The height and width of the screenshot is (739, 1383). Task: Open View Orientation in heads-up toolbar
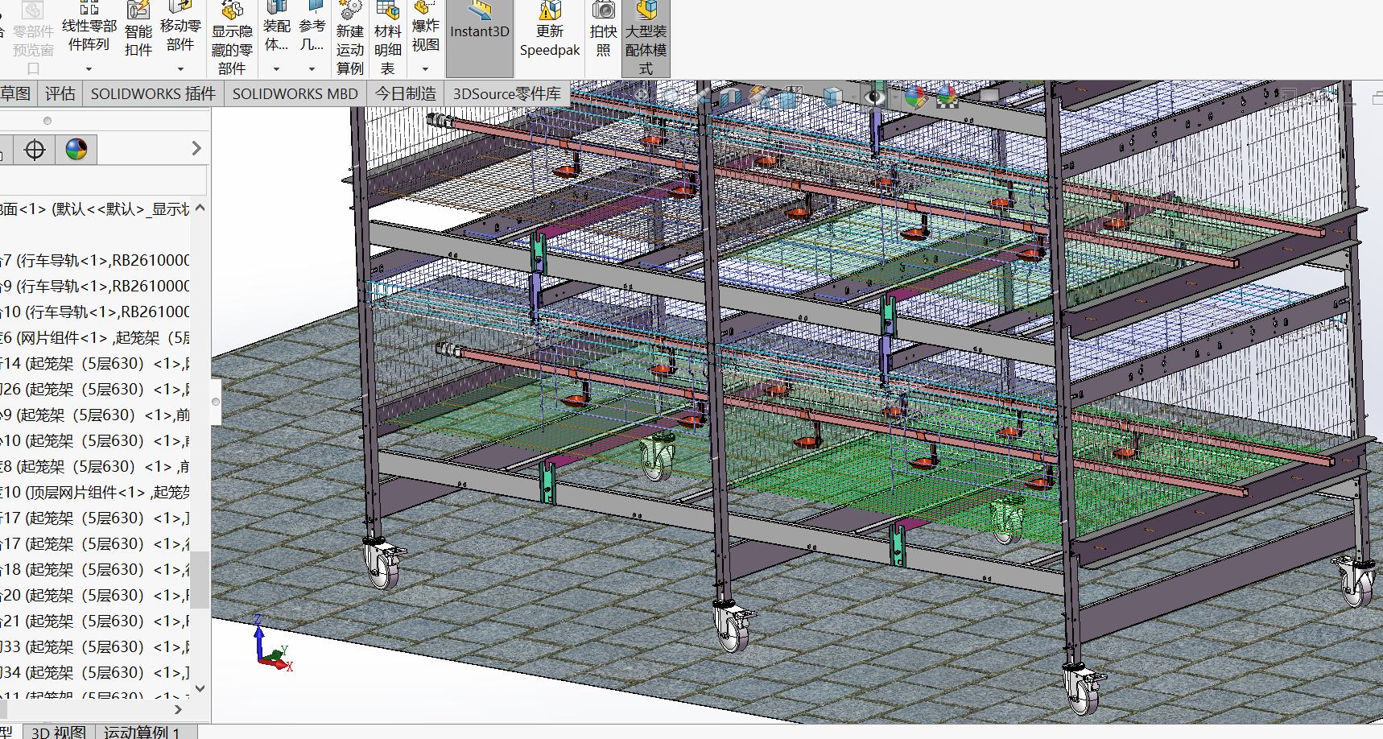(790, 97)
